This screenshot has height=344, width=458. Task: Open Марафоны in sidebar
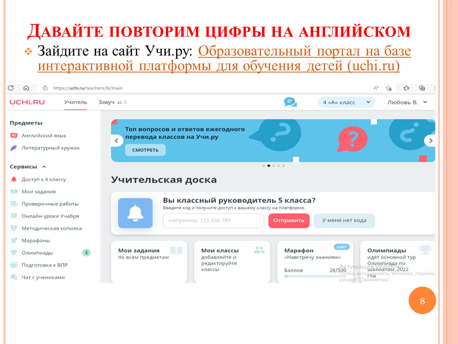click(x=35, y=240)
